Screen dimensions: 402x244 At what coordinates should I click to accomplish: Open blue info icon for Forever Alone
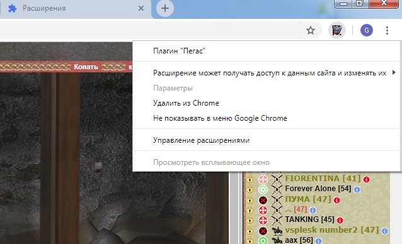(357, 189)
